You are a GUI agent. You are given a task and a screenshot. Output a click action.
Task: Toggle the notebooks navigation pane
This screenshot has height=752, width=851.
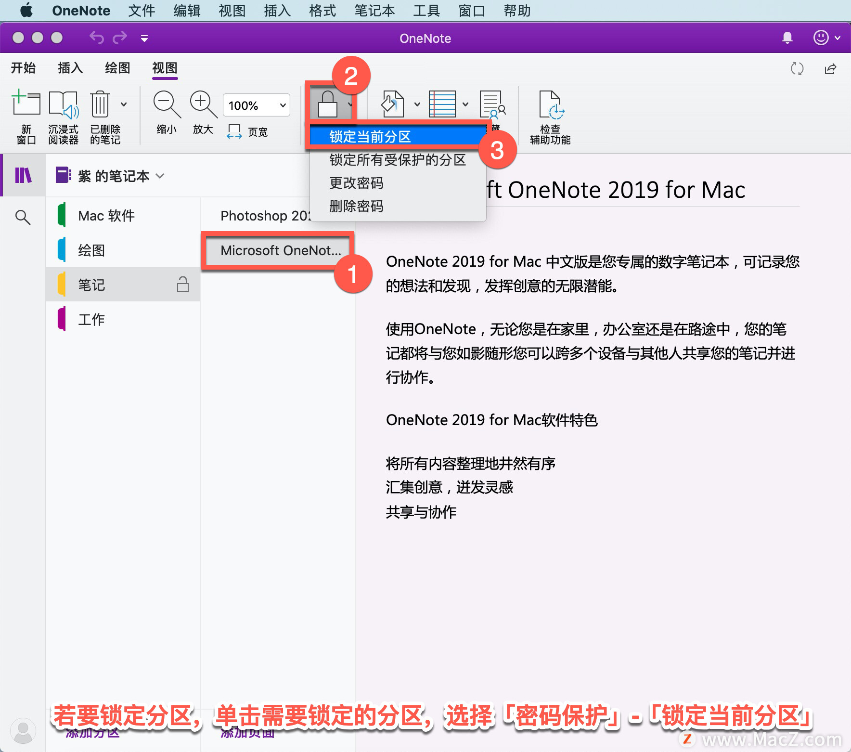23,175
